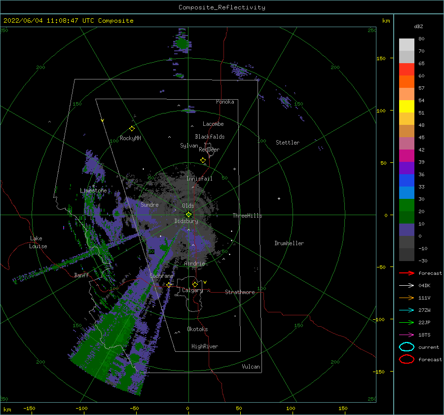Image resolution: width=444 pixels, height=415 pixels.
Task: Click the HighRiver label
Action: (205, 346)
